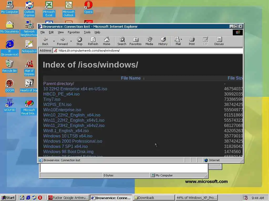The image size is (269, 201).
Task: Download HBCD_PE_x64.iso
Action: click(61, 94)
